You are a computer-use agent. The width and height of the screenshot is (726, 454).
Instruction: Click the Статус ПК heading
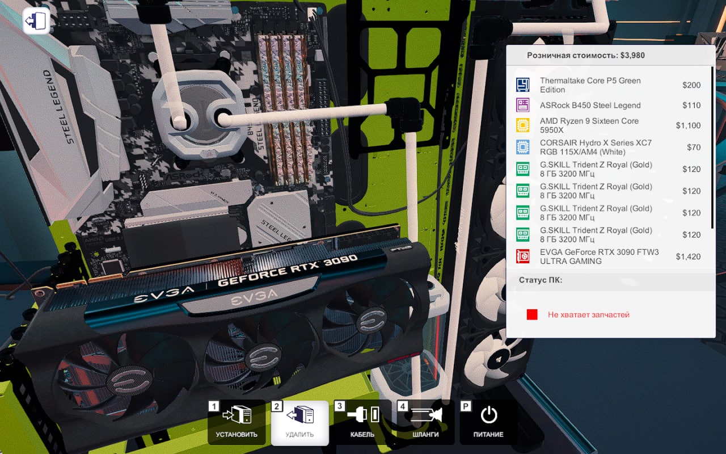(541, 280)
